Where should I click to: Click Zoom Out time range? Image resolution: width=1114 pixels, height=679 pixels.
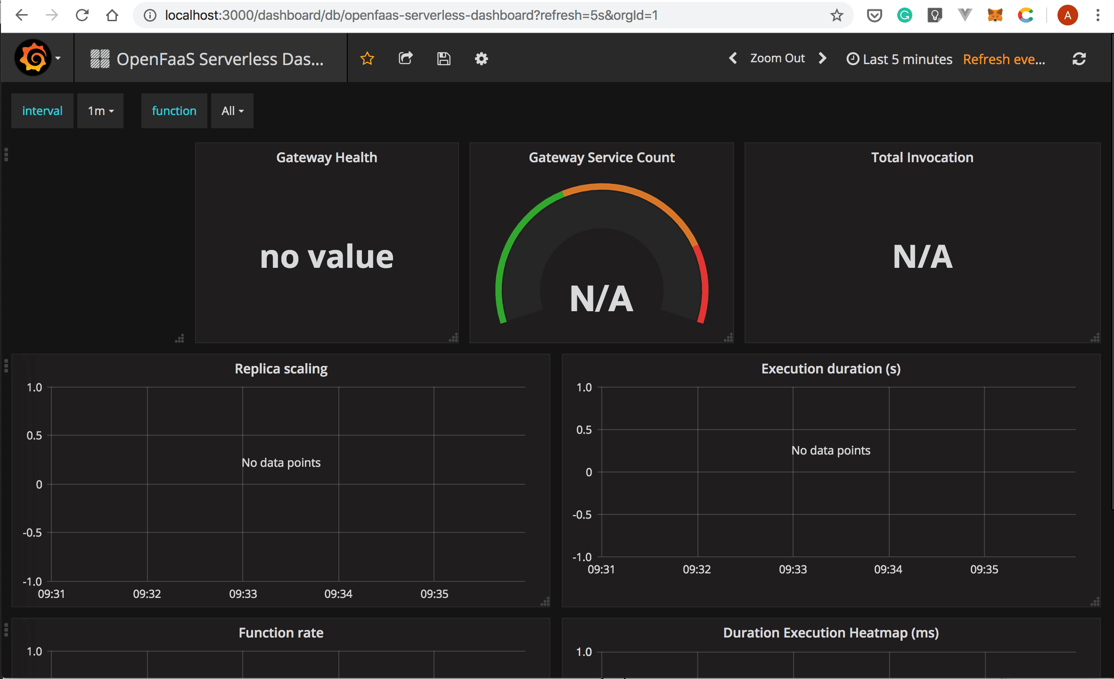click(x=778, y=58)
